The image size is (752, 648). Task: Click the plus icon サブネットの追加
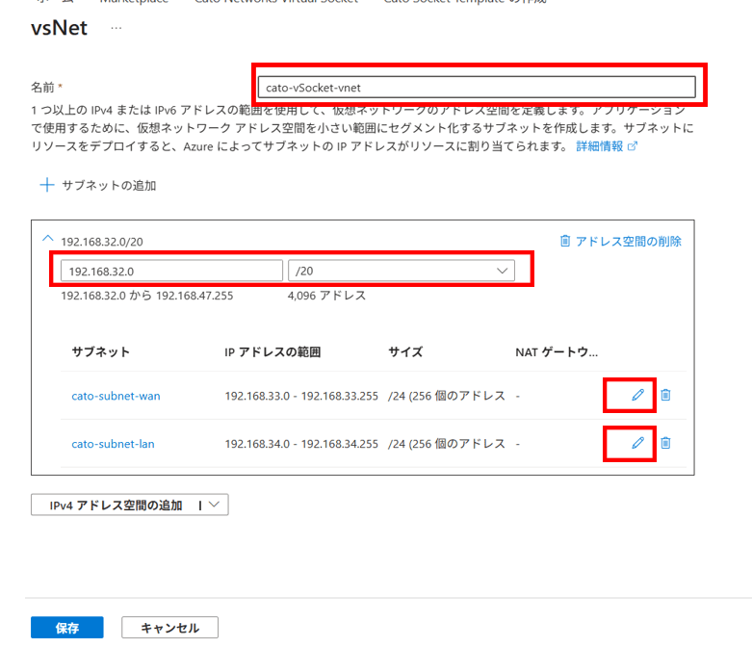click(46, 185)
